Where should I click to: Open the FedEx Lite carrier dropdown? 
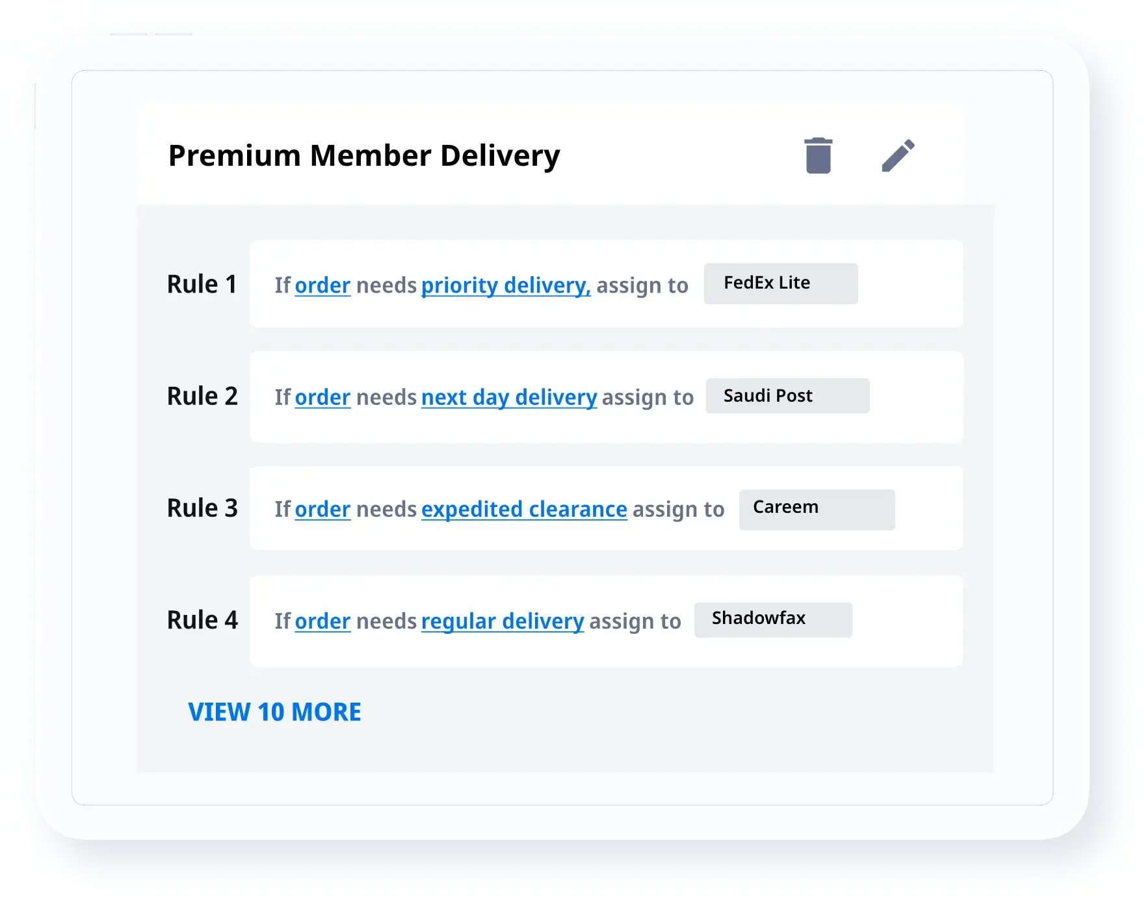click(780, 283)
